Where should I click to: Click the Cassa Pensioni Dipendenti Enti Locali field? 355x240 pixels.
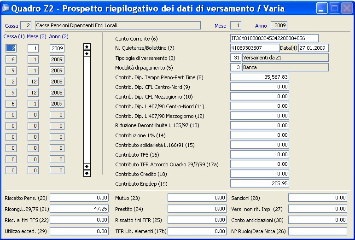tap(118, 25)
